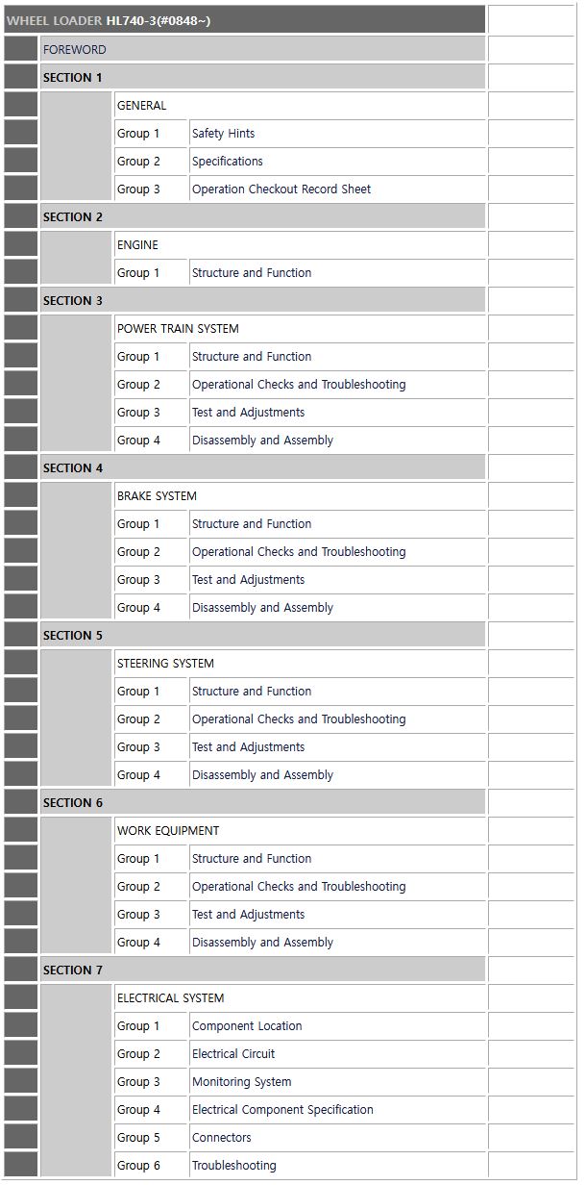The width and height of the screenshot is (586, 1185).
Task: Open Specifications under GENERAL
Action: click(x=228, y=162)
